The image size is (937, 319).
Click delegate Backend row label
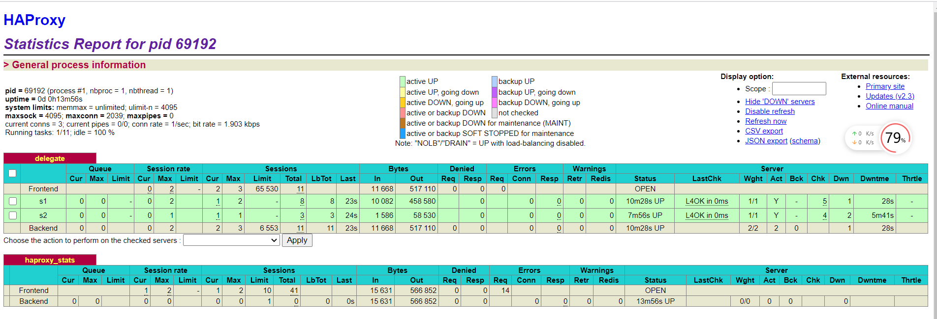(x=43, y=228)
